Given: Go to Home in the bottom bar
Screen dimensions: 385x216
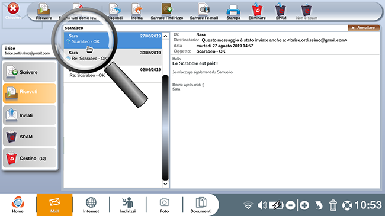Looking at the screenshot, I should pos(18,205).
